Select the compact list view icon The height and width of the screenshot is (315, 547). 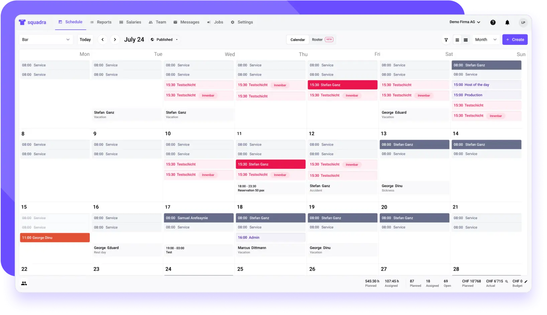[457, 40]
